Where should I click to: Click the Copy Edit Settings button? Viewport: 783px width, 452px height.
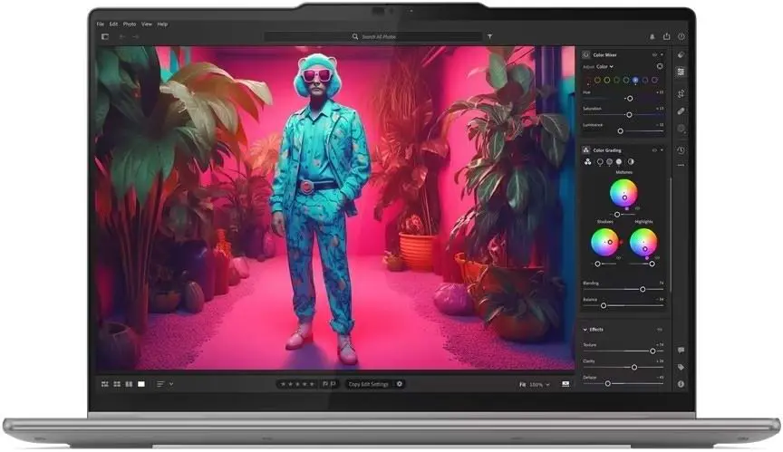pyautogui.click(x=369, y=384)
